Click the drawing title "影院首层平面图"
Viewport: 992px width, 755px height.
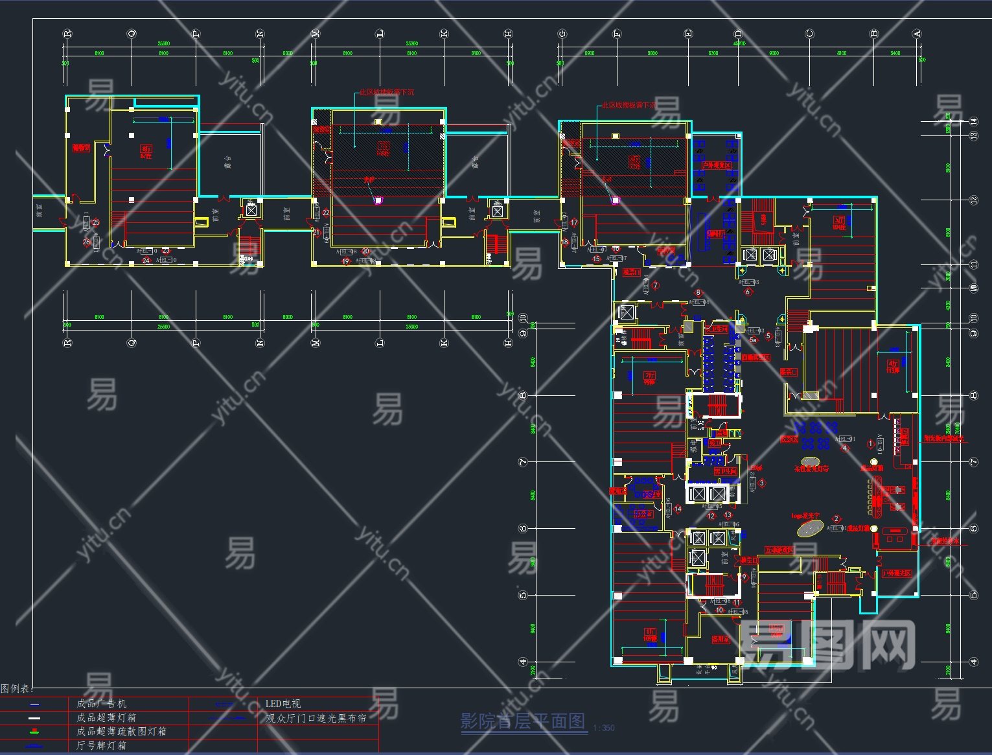point(523,721)
